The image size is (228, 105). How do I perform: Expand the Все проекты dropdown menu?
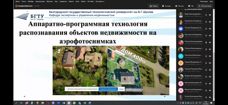(x=100, y=1)
